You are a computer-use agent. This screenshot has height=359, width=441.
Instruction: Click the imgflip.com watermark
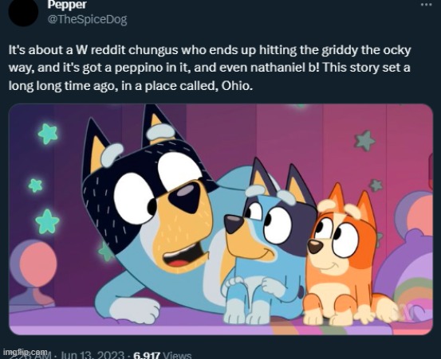coord(26,352)
